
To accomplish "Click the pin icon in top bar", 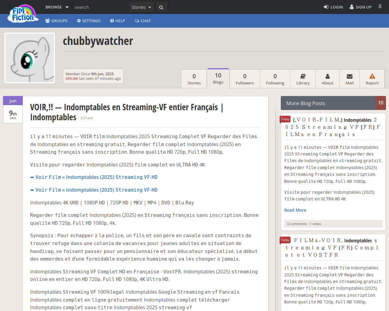I will (x=380, y=7).
